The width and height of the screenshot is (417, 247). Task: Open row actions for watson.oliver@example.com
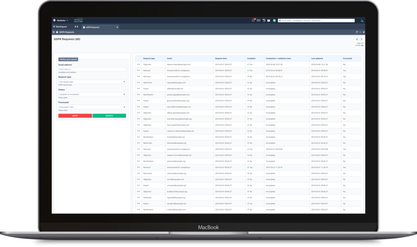[x=138, y=64]
